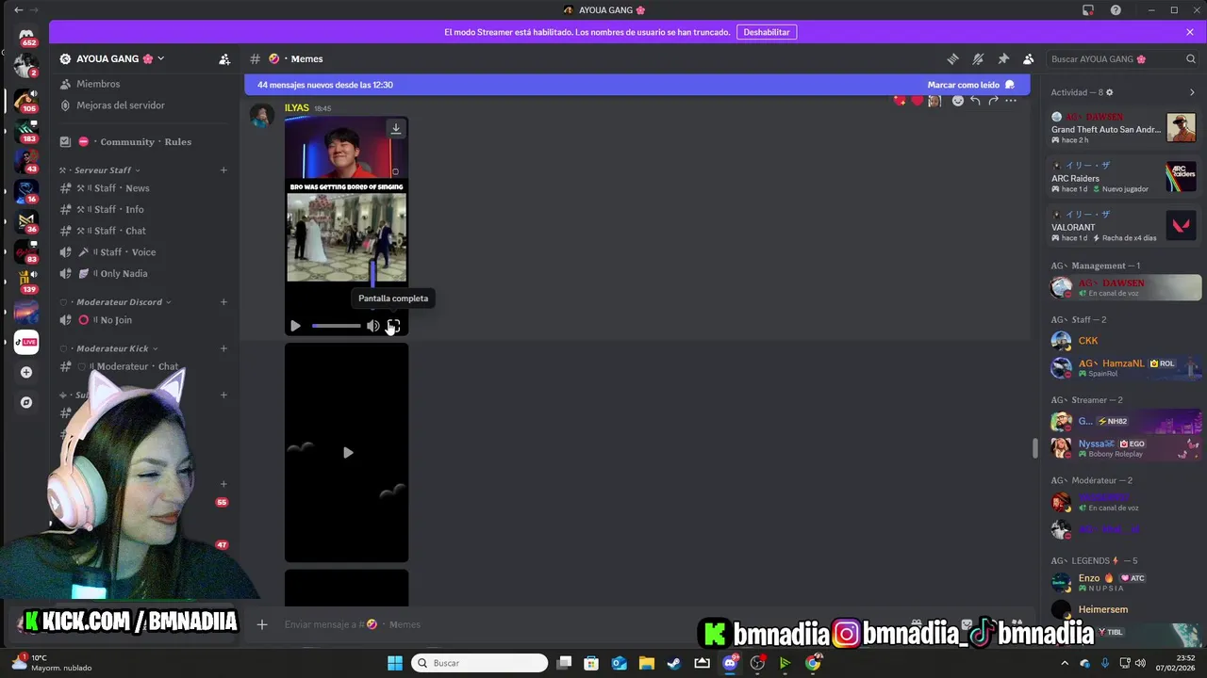Viewport: 1207px width, 678px height.
Task: Dismiss the streamer mode banner
Action: tap(1190, 32)
